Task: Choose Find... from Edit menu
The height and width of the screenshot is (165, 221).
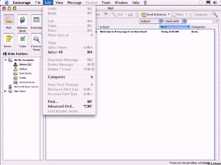Action: click(x=69, y=101)
